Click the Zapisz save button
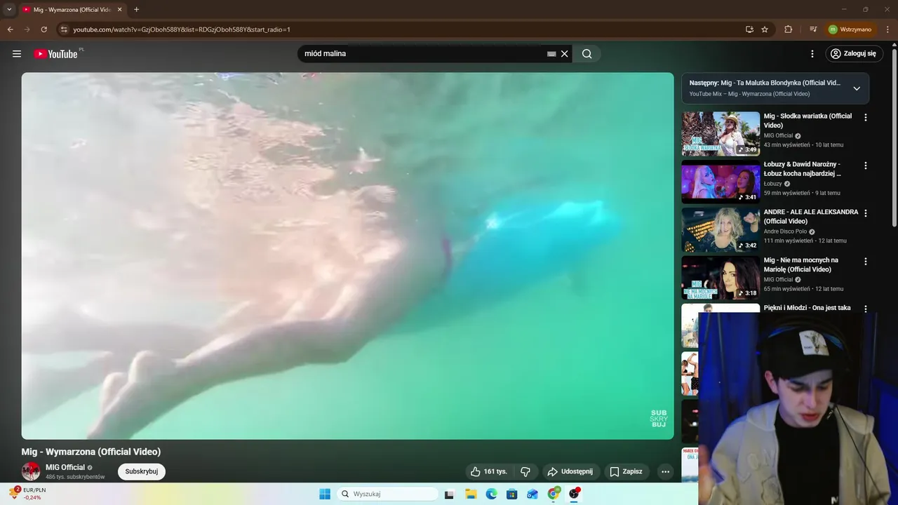The width and height of the screenshot is (898, 505). click(x=626, y=471)
